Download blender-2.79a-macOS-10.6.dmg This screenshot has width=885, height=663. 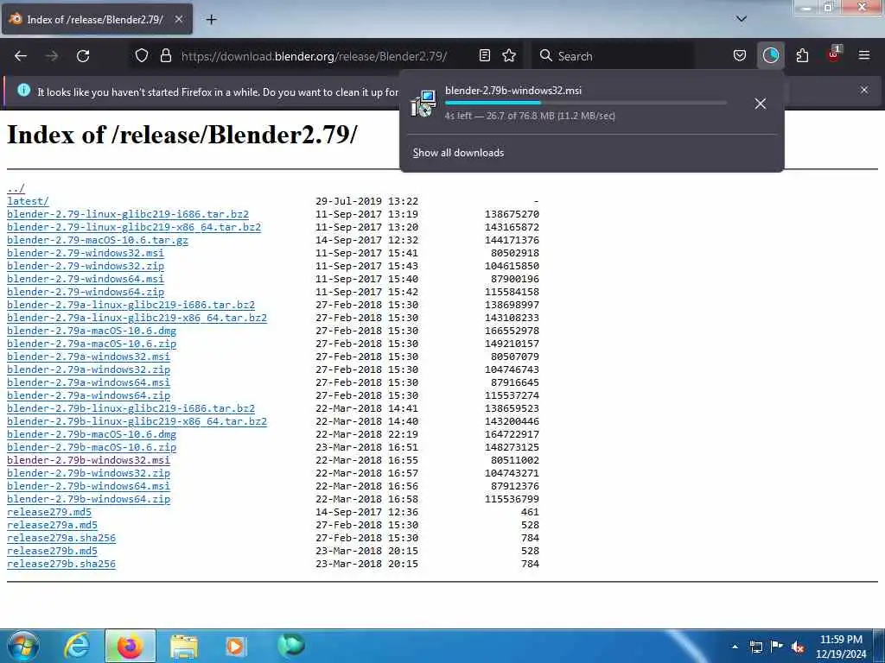tap(92, 331)
